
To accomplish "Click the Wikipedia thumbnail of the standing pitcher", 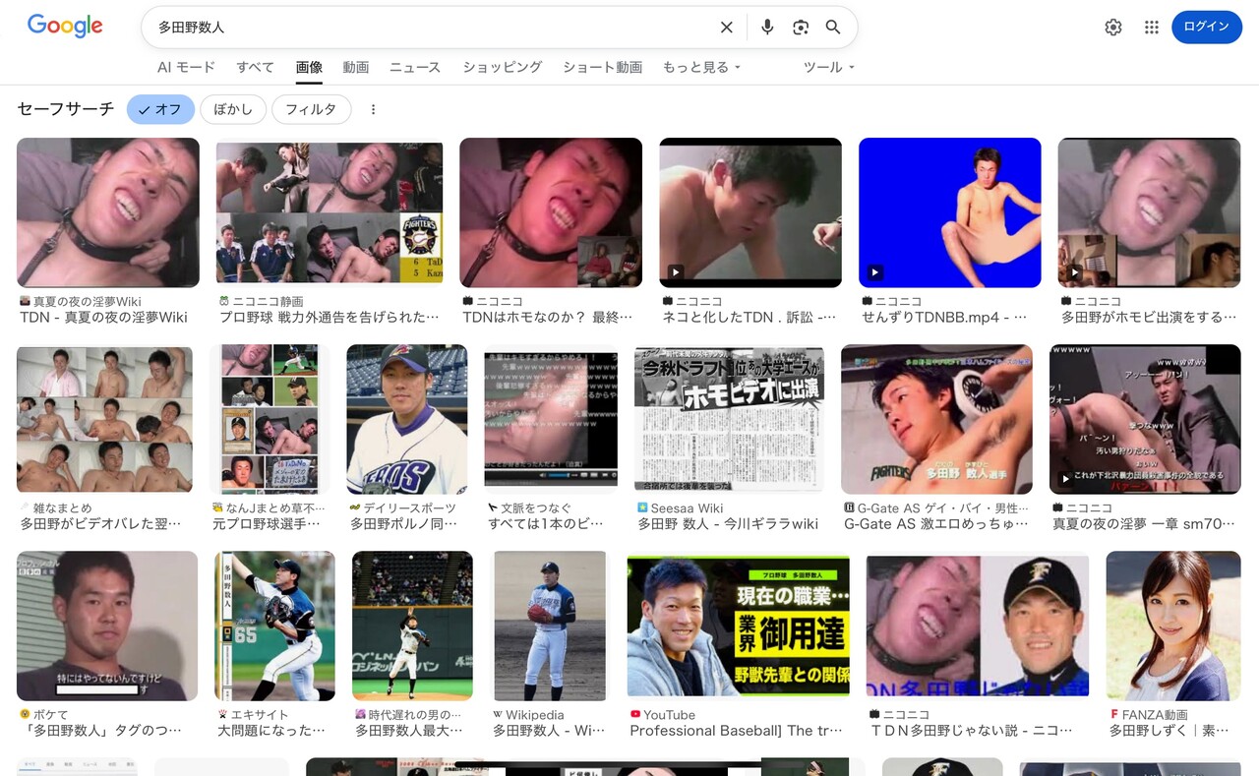I will (550, 626).
